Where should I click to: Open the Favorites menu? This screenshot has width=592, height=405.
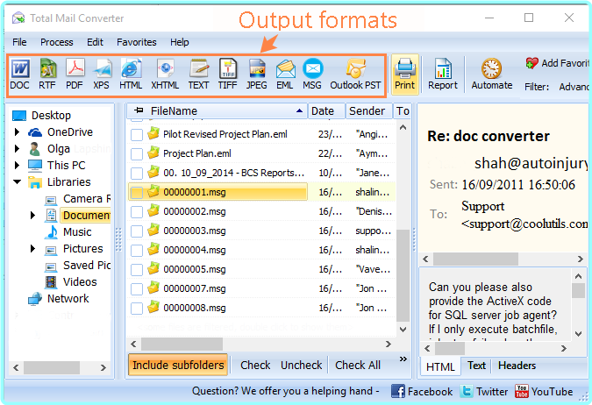pos(136,42)
